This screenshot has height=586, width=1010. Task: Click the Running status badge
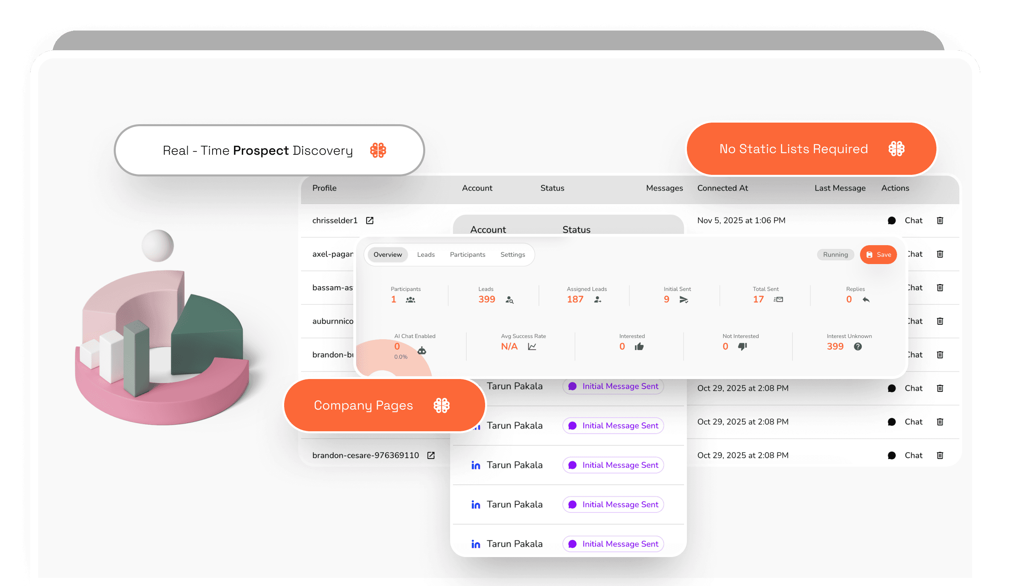point(835,254)
